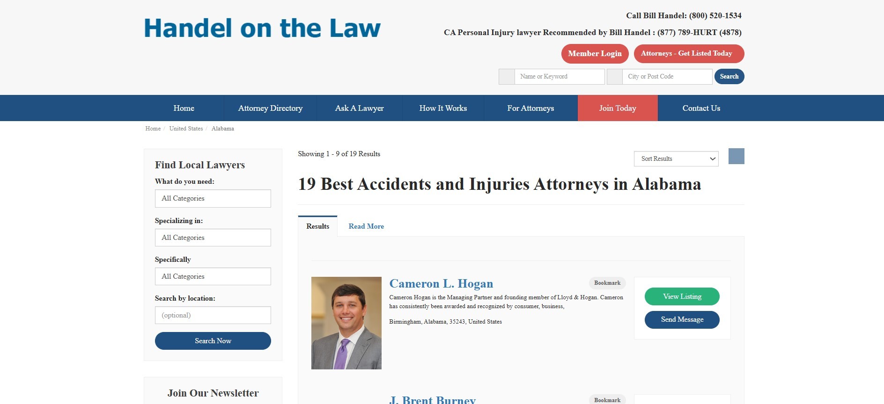View Listing for Cameron L. Hogan
The width and height of the screenshot is (884, 404).
[682, 296]
